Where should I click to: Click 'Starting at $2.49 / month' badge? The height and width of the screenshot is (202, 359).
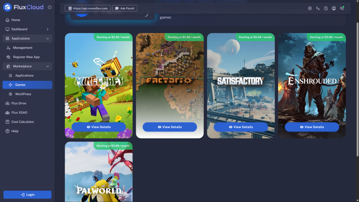[113, 37]
